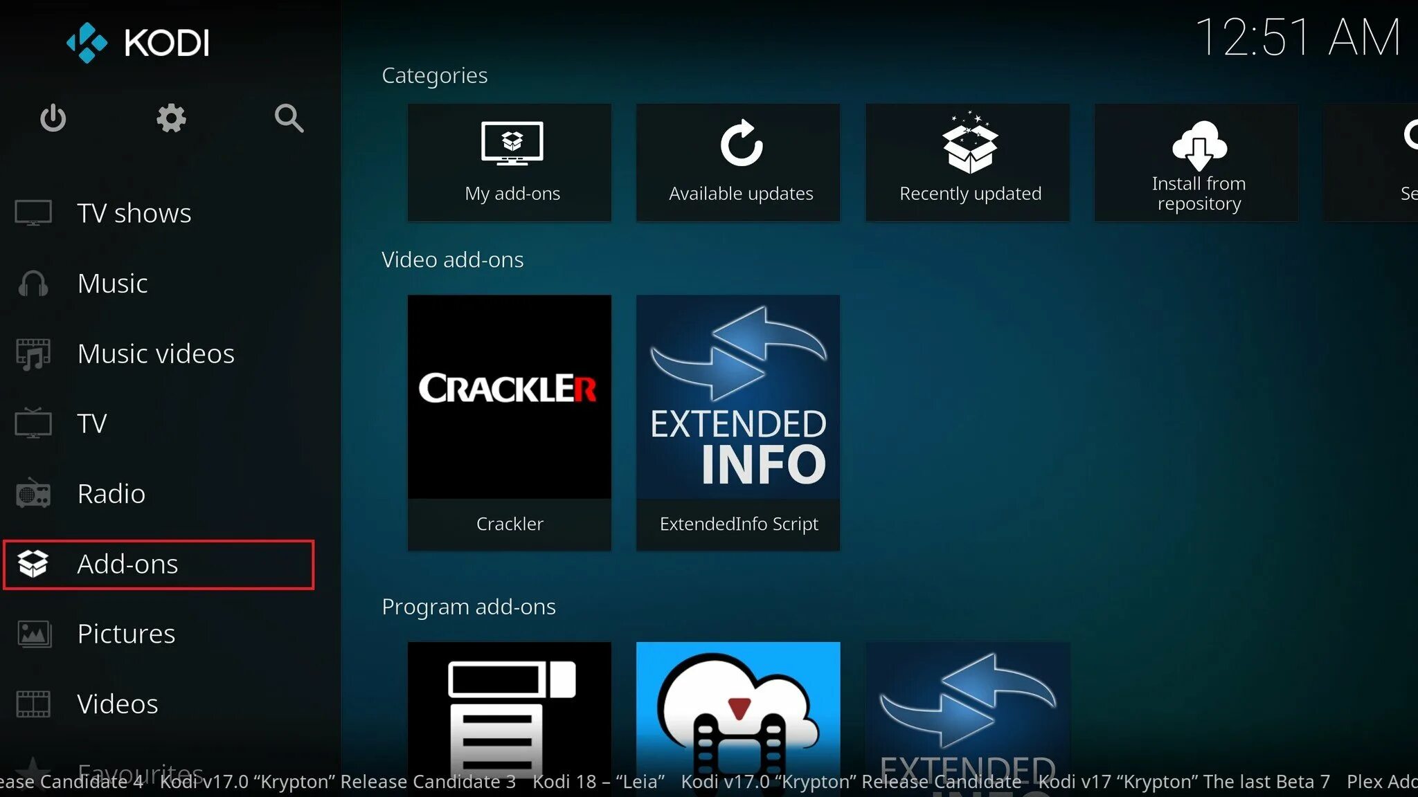
Task: Click "The last Beta 7" ticker headline
Action: pyautogui.click(x=1185, y=782)
